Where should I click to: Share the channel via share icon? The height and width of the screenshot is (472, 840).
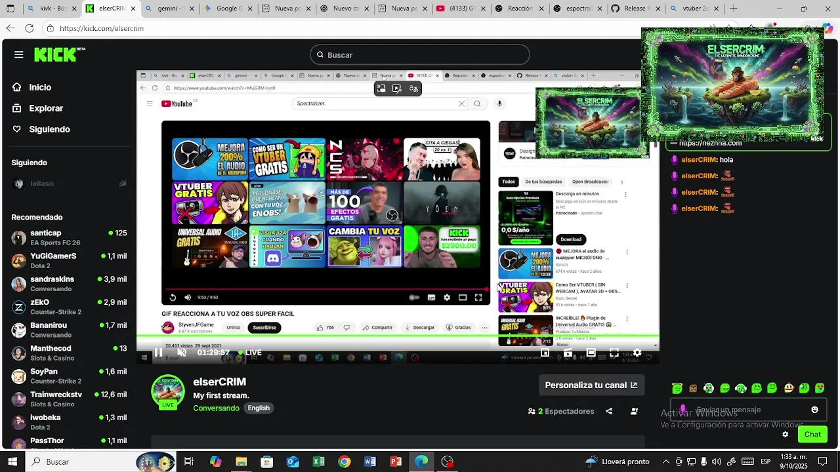[609, 412]
